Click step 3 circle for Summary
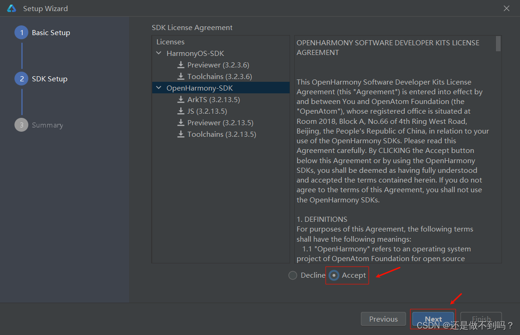This screenshot has width=520, height=335. point(22,125)
